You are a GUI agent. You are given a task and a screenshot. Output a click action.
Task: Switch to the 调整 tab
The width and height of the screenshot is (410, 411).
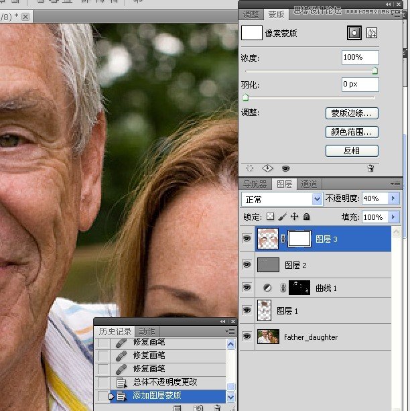pos(251,15)
